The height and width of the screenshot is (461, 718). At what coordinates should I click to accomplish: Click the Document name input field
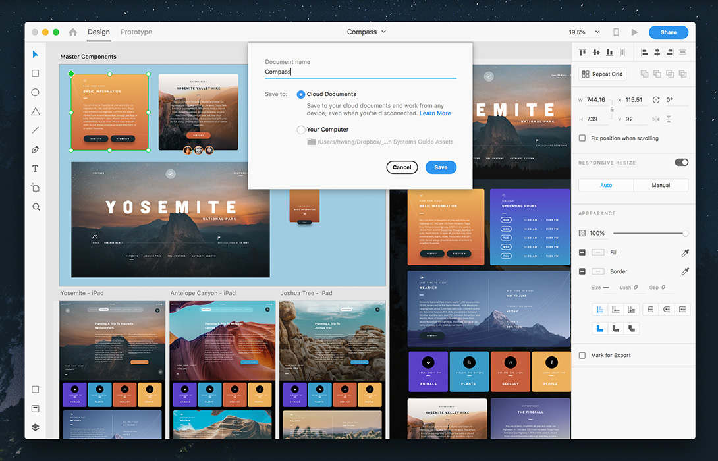[360, 72]
